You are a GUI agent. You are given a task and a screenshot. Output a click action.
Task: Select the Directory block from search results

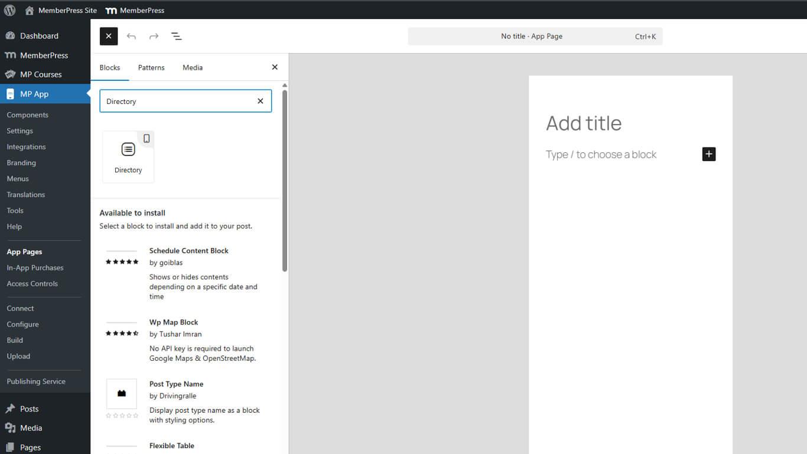(x=128, y=155)
